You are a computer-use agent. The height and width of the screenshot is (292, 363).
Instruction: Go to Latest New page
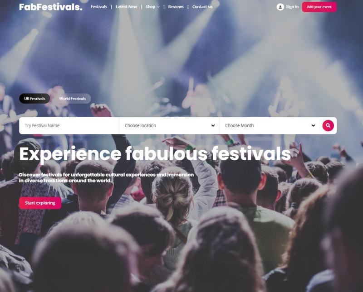[x=127, y=7]
